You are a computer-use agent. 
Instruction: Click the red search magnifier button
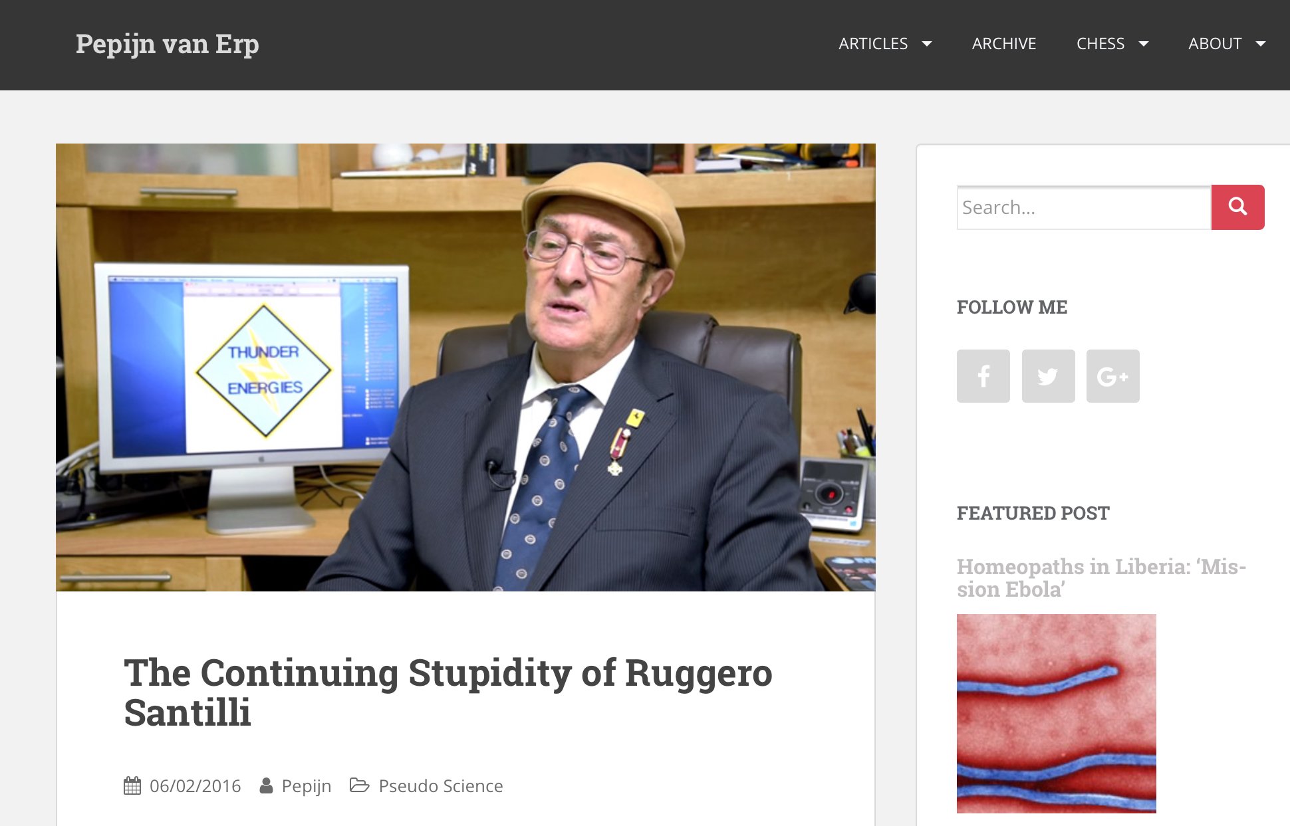pyautogui.click(x=1237, y=207)
